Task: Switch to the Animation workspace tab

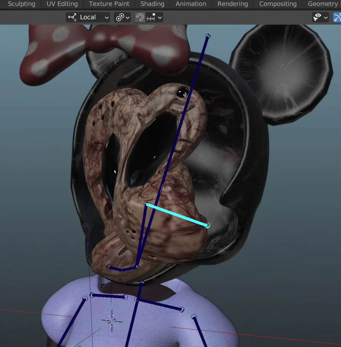Action: 191,4
